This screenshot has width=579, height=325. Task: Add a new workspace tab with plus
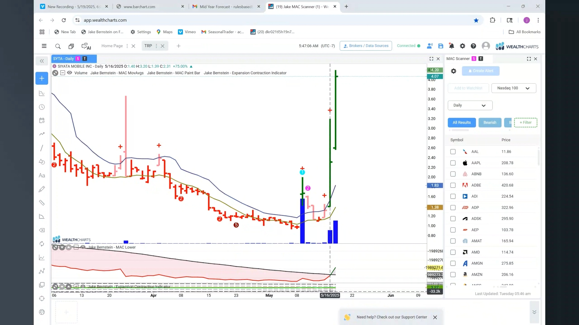[179, 46]
